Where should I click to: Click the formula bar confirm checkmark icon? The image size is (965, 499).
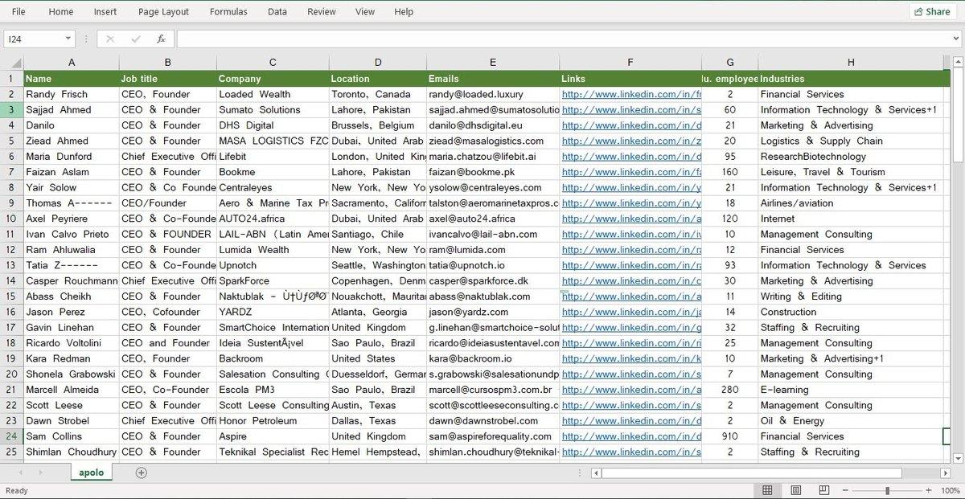pyautogui.click(x=136, y=39)
